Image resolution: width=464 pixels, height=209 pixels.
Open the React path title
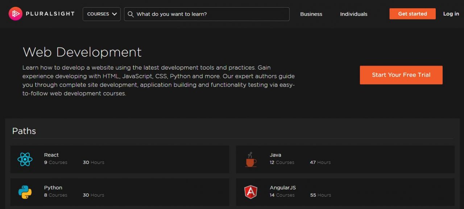(51, 155)
